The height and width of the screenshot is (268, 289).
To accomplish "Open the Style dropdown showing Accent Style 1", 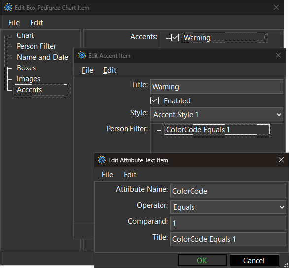I will tap(217, 114).
